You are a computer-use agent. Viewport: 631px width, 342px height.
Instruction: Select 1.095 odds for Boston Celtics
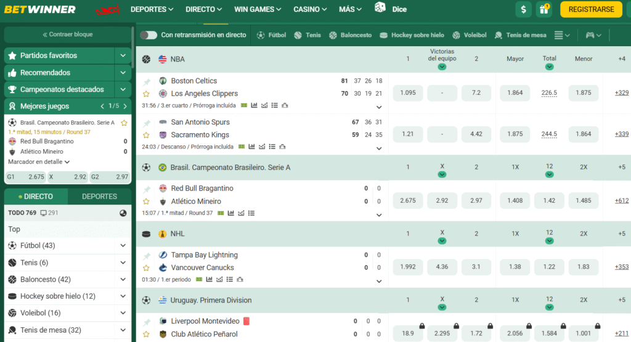pyautogui.click(x=407, y=93)
